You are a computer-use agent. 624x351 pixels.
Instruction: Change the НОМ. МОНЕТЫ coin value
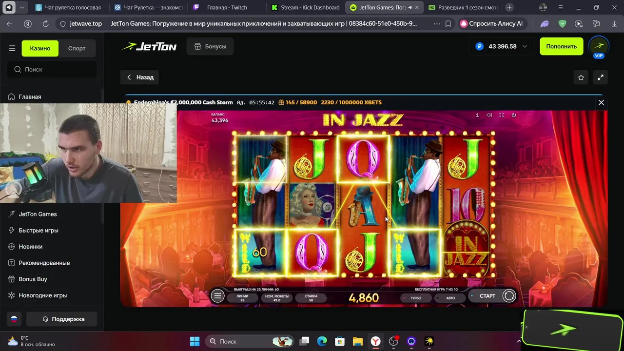click(x=276, y=298)
